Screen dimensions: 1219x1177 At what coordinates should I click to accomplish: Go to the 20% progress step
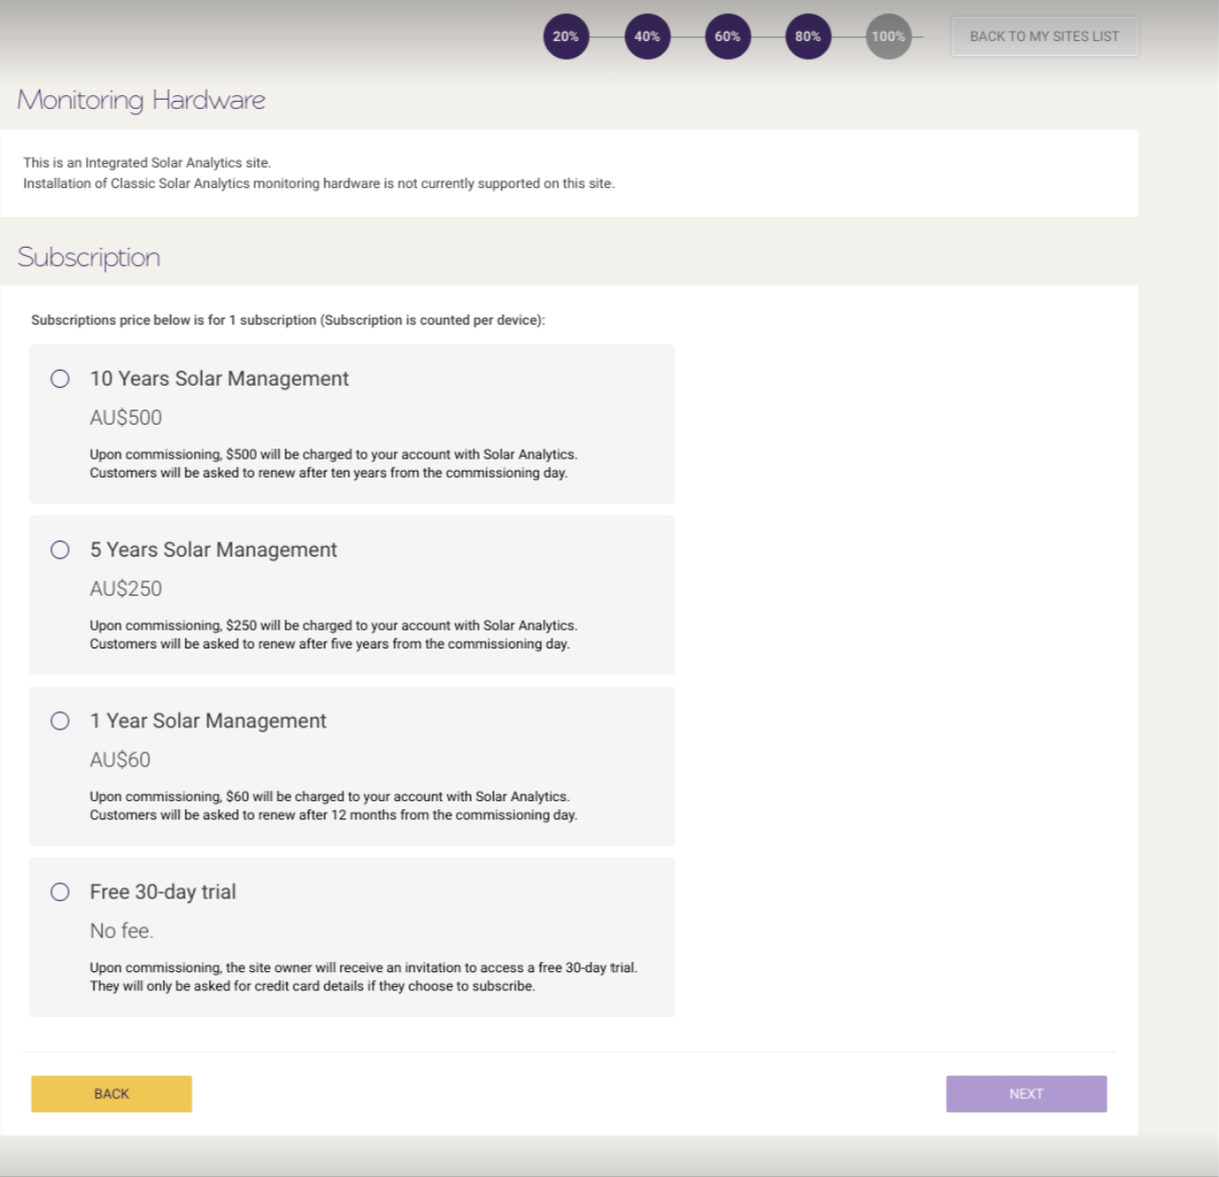pyautogui.click(x=566, y=36)
